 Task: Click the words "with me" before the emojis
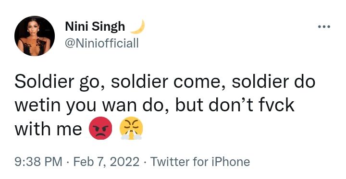pos(49,129)
